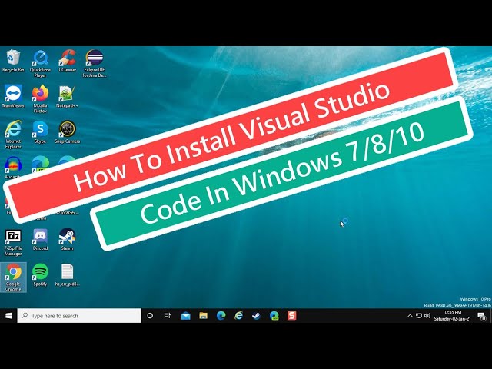The height and width of the screenshot is (369, 492).
Task: Click the Type here to search box
Action: coord(79,316)
